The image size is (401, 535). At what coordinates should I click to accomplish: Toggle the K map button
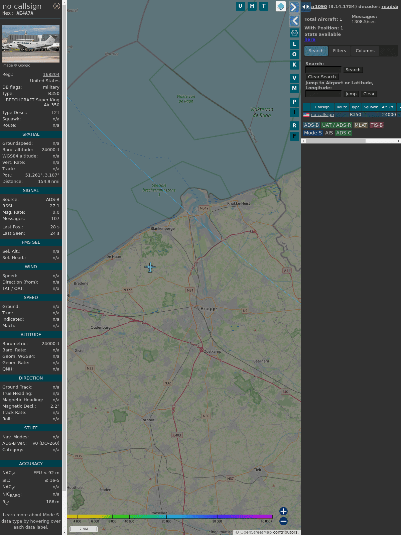coord(294,65)
